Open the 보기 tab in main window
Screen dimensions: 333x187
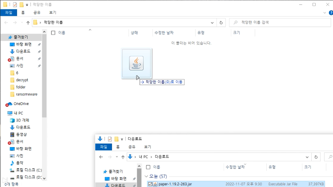click(52, 12)
